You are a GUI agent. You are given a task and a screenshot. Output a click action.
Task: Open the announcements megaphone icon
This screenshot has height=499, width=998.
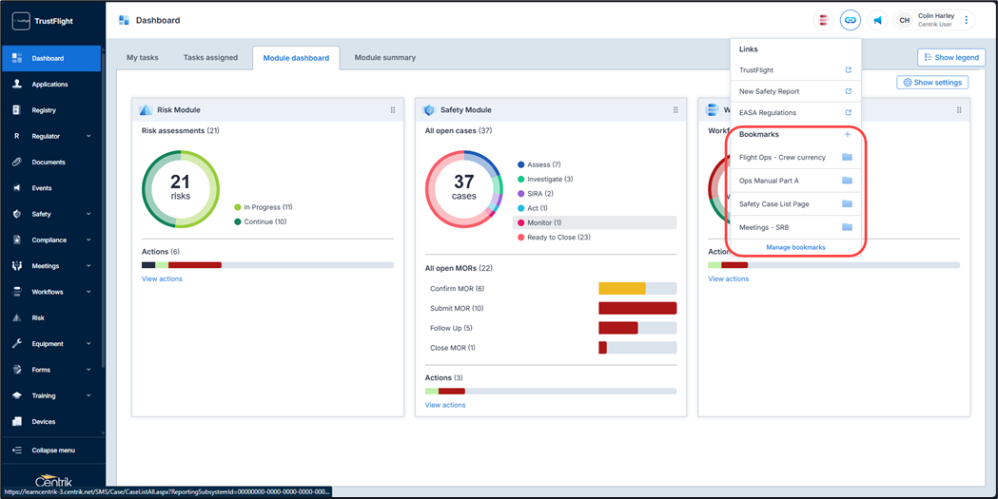tap(877, 20)
